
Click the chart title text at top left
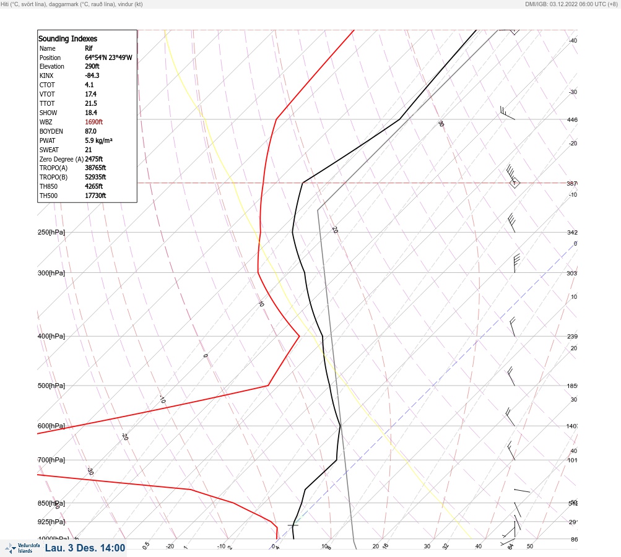[72, 4]
